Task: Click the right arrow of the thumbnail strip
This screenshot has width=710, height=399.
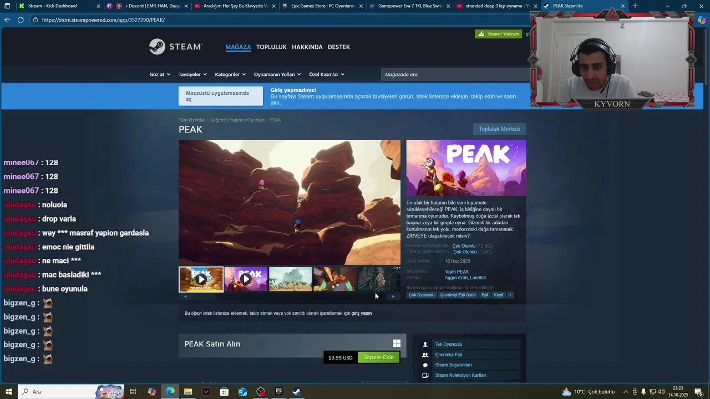Action: click(x=393, y=296)
